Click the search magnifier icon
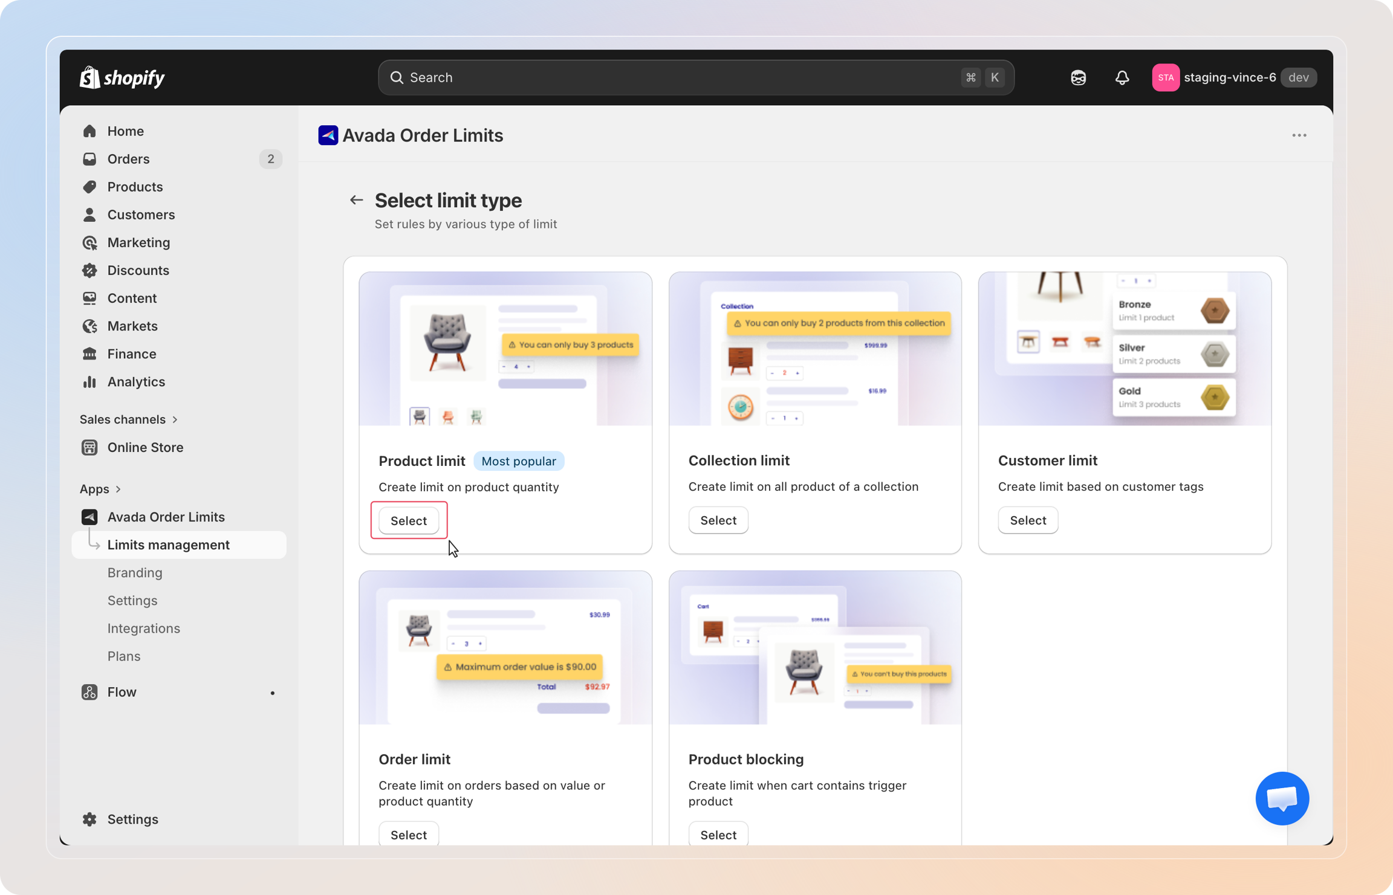Screen dimensions: 1393x895 click(397, 77)
